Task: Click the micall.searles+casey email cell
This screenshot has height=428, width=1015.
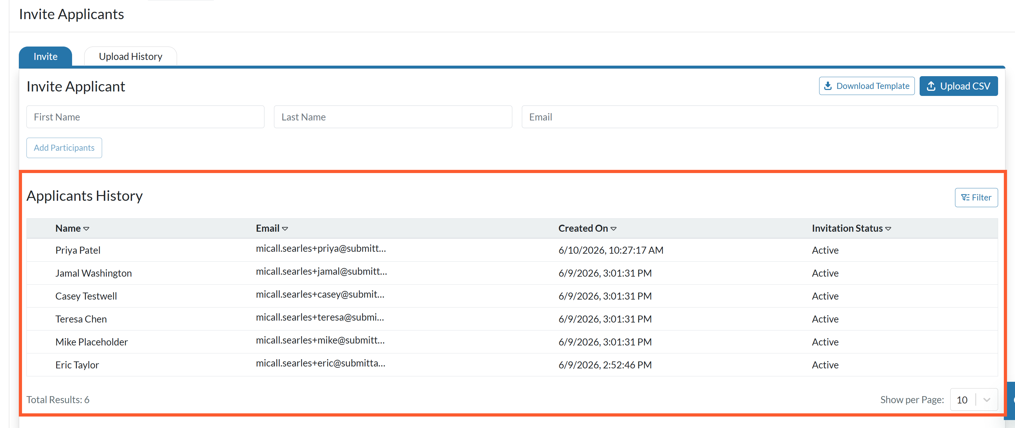Action: (x=320, y=294)
